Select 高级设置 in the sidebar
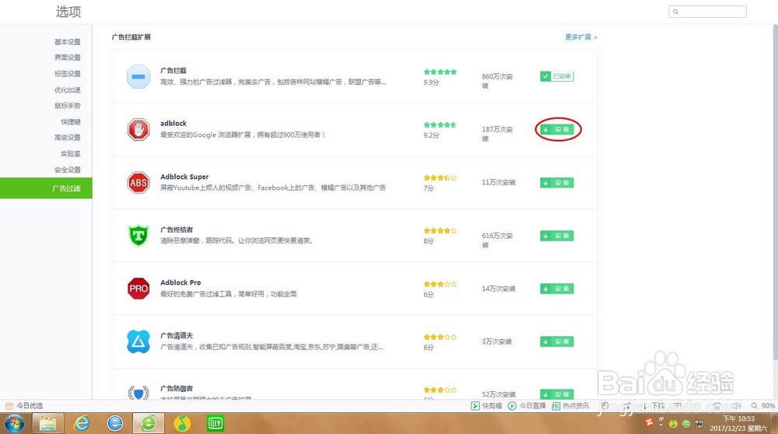This screenshot has width=778, height=434. [68, 138]
